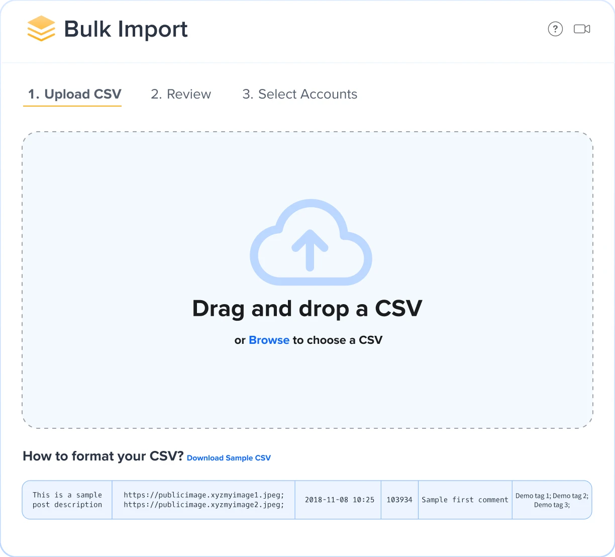Download the Sample CSV file

coord(229,458)
